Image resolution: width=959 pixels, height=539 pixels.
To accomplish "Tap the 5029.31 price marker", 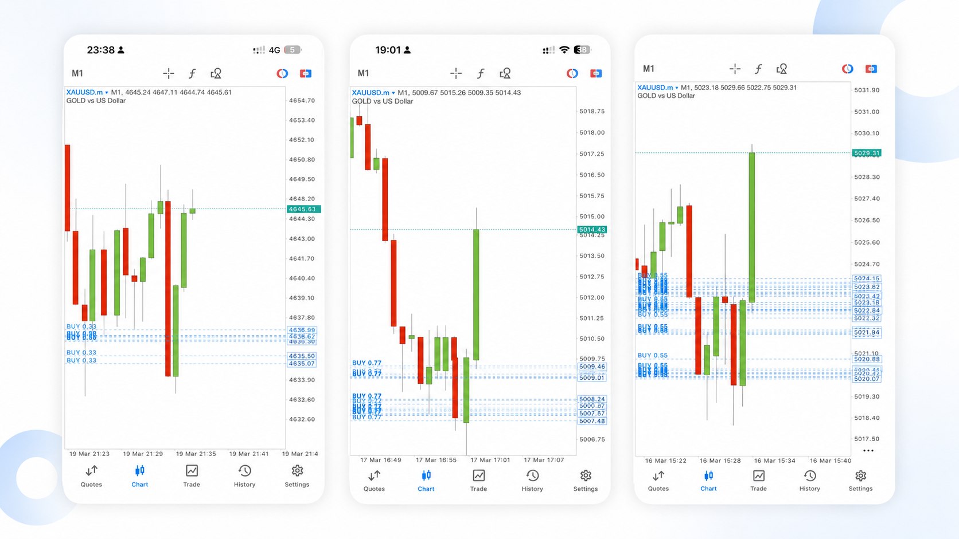I will (x=867, y=153).
